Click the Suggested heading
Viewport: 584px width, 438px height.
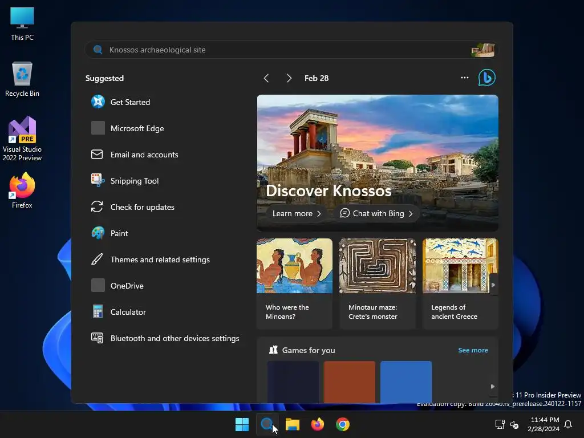tap(104, 78)
